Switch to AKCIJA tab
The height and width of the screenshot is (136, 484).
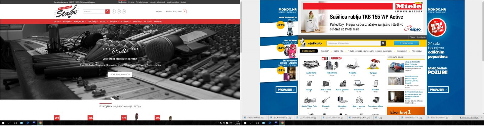(137, 106)
